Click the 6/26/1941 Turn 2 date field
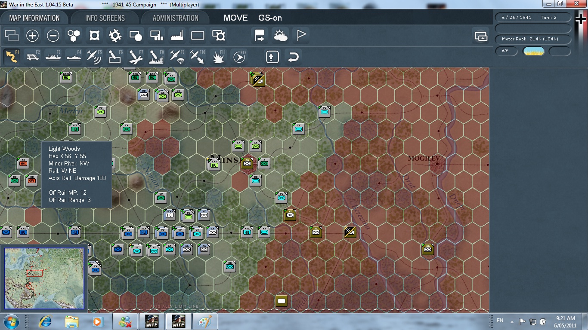Screen dimensions: 588x330 [533, 18]
